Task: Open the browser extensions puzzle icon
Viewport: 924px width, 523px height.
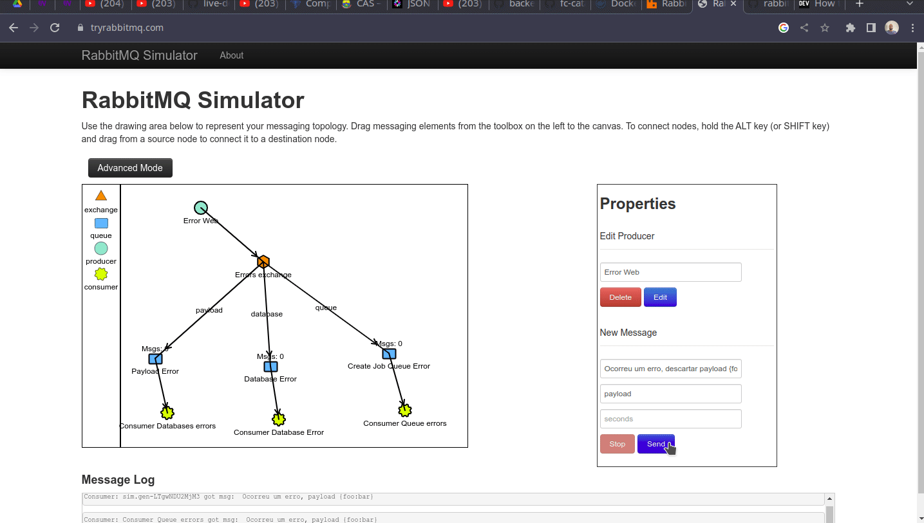Action: 851,28
